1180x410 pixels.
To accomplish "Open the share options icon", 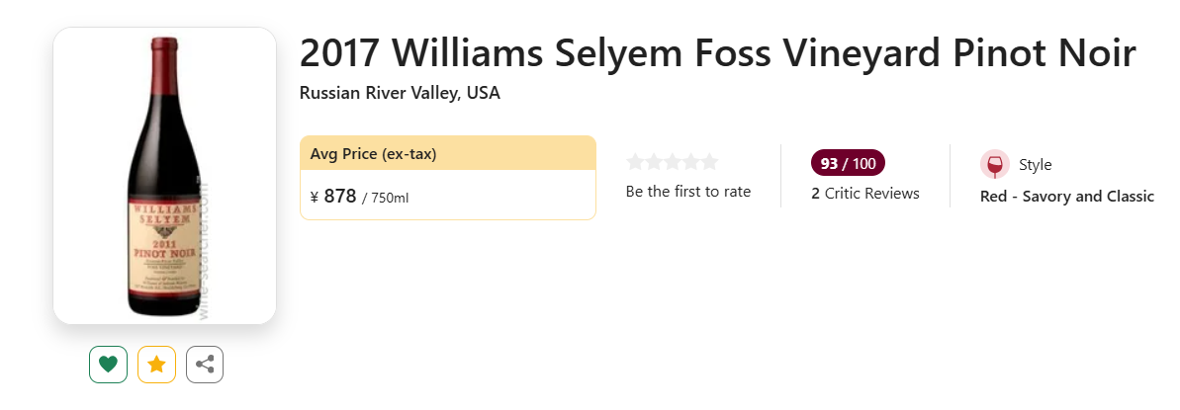I will click(205, 365).
